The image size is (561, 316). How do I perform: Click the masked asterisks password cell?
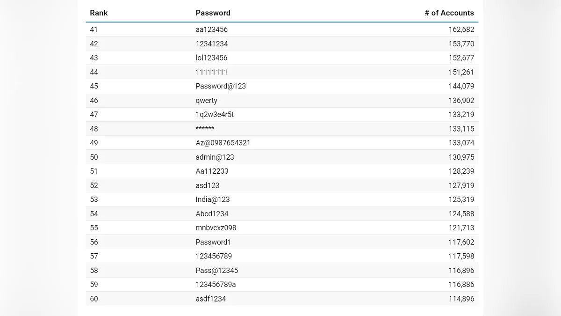click(x=205, y=129)
